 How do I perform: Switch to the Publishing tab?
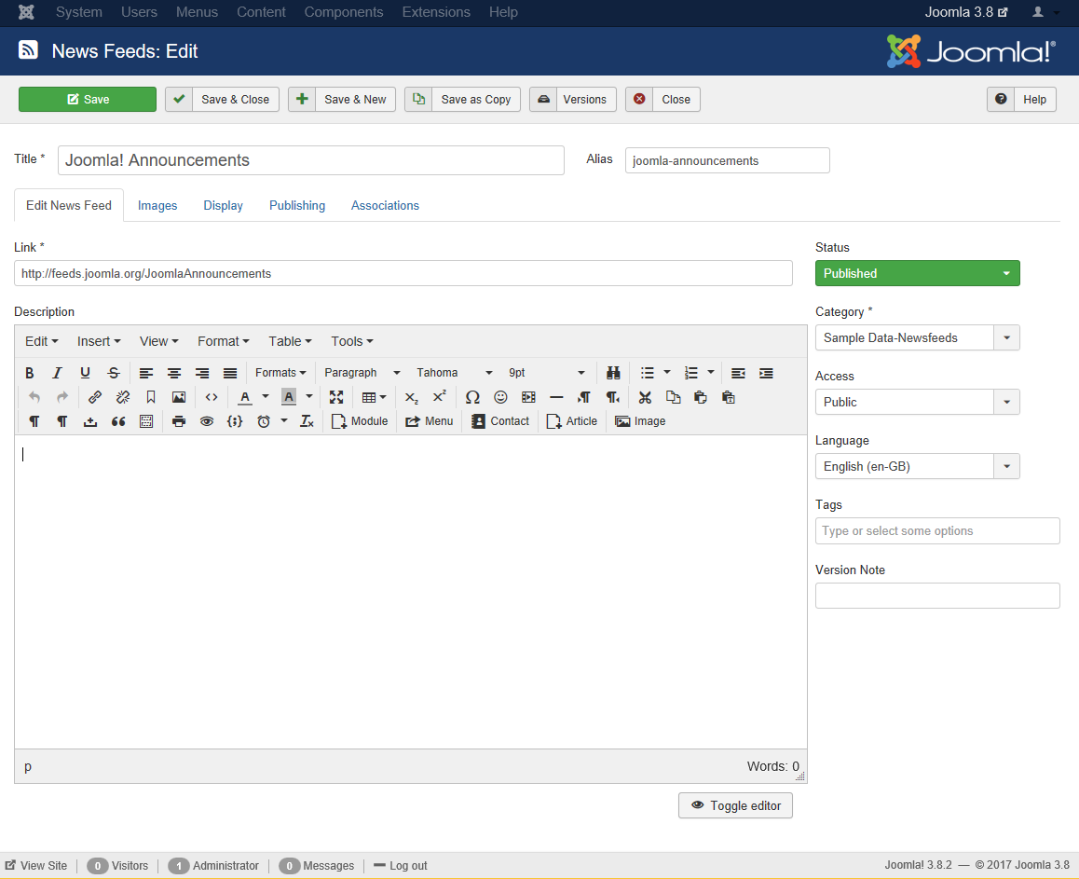[297, 205]
